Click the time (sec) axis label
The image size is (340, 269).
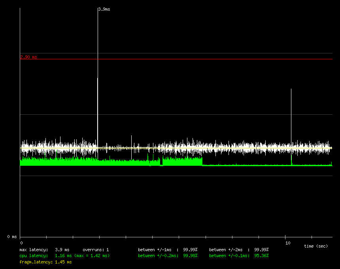pos(316,246)
